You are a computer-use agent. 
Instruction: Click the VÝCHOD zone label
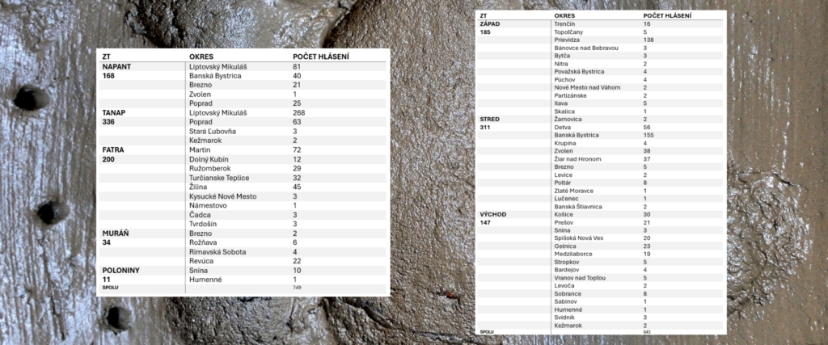tap(492, 215)
